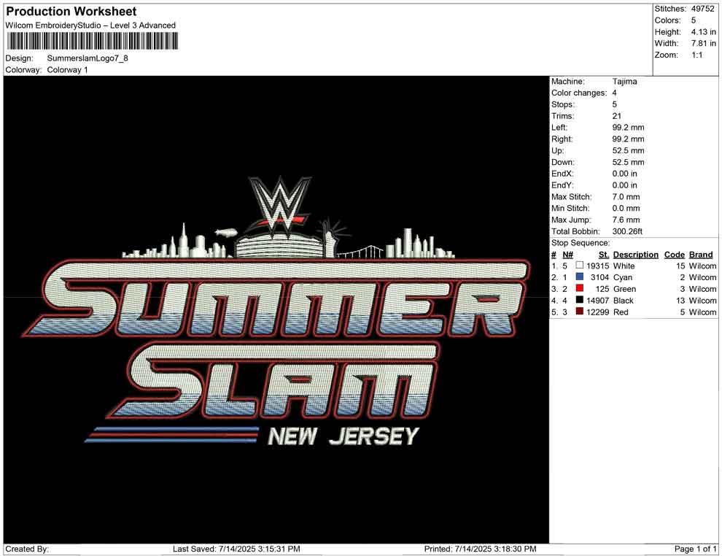Click the Min Stitch value '0.0 mm'
722x556 pixels.
[626, 208]
